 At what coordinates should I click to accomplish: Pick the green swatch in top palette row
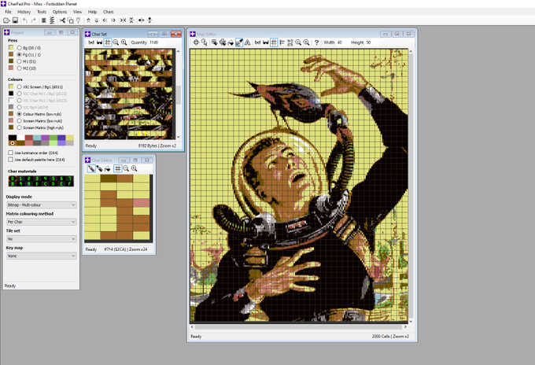[53, 138]
